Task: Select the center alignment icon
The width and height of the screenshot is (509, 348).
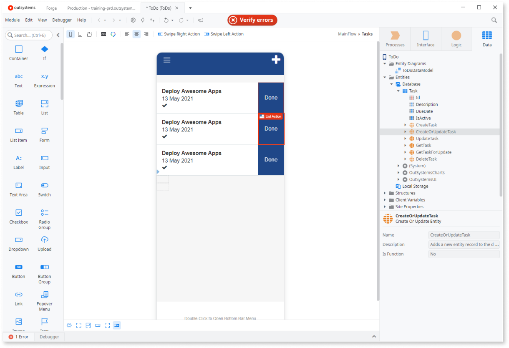Action: [x=136, y=34]
